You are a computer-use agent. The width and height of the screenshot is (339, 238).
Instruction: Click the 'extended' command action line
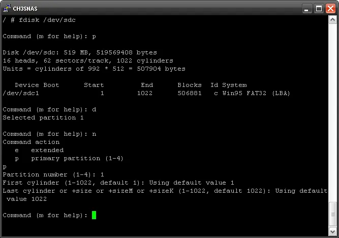coord(39,150)
